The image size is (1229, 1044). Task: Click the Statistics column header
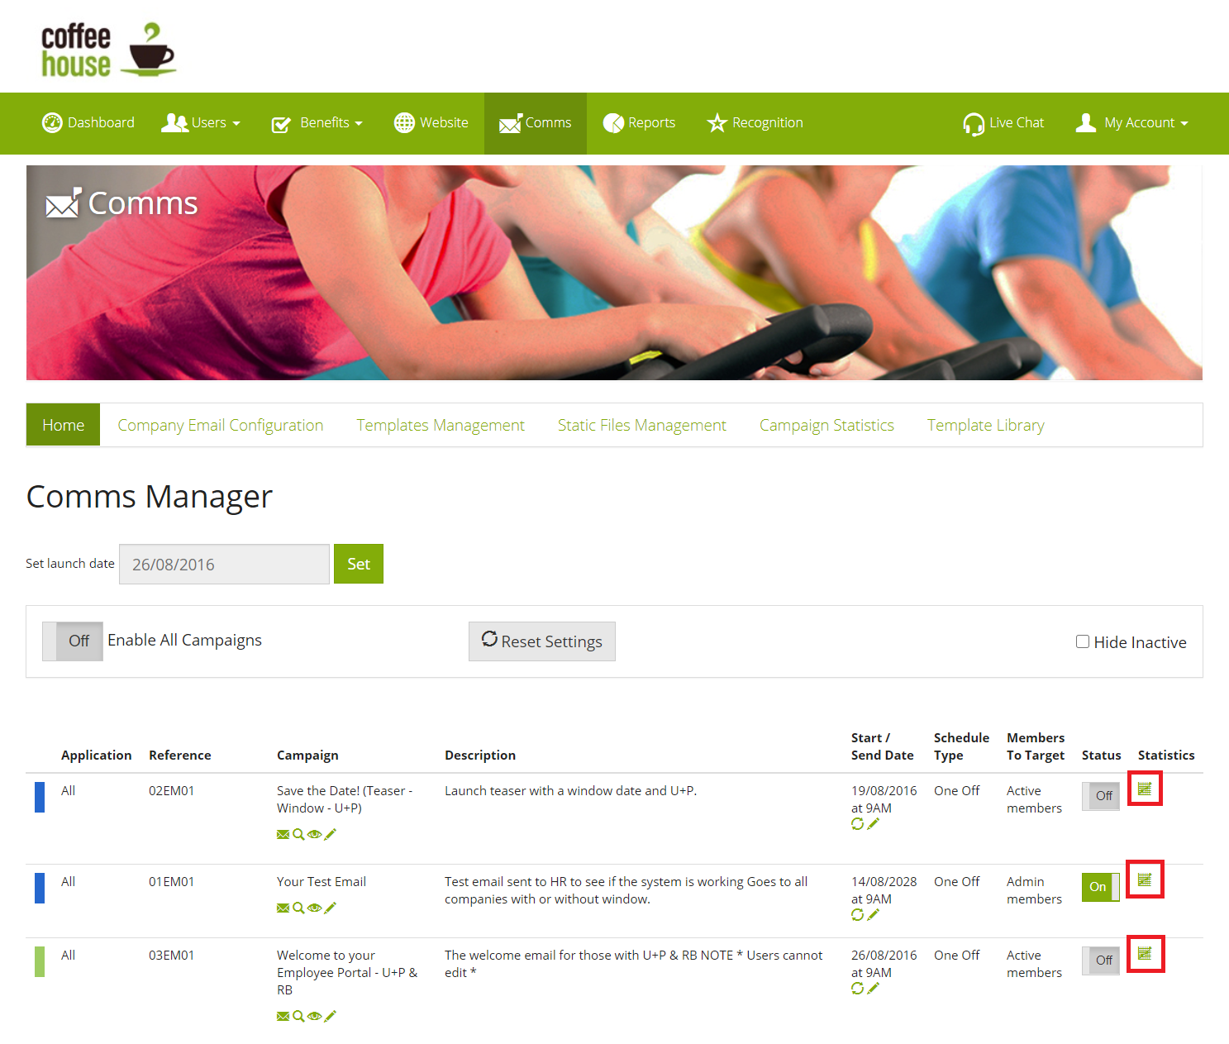click(x=1166, y=756)
